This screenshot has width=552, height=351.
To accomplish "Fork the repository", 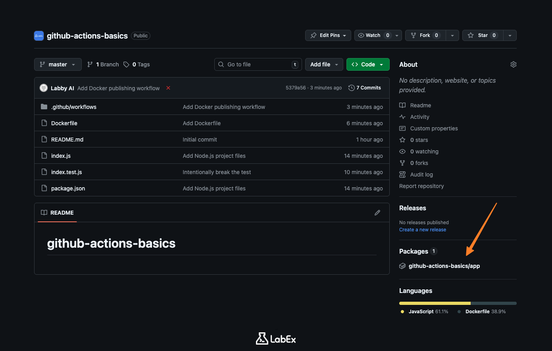I will tap(425, 35).
